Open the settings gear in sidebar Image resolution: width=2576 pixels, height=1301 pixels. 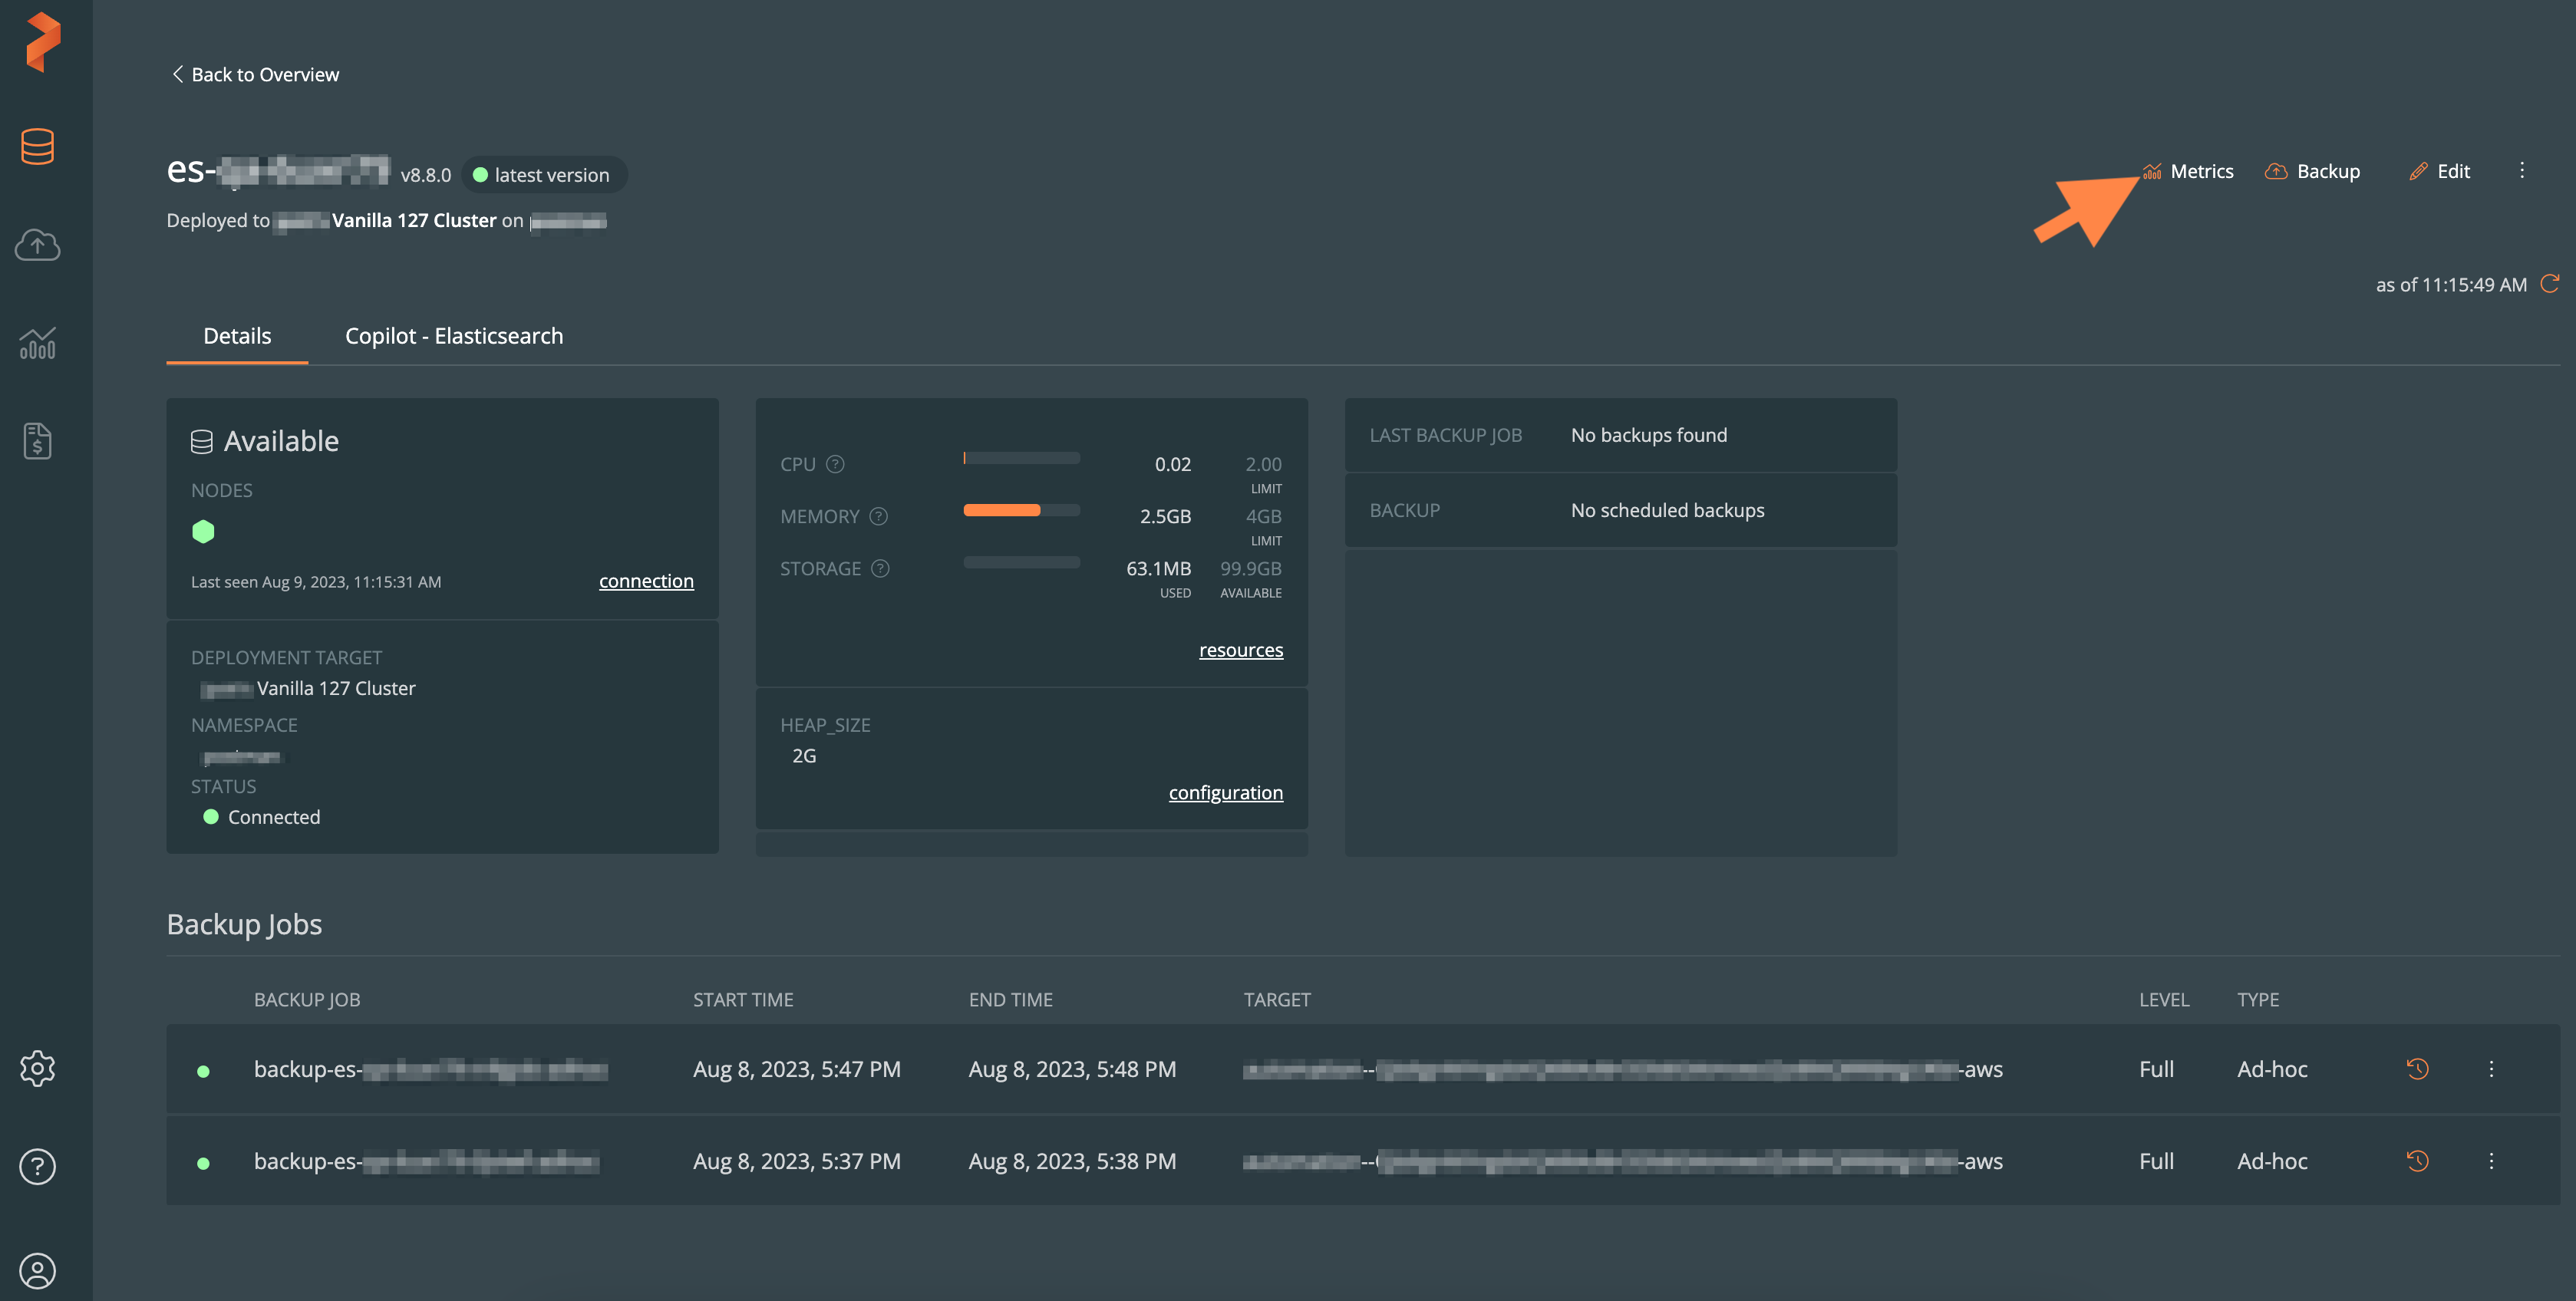tap(37, 1068)
